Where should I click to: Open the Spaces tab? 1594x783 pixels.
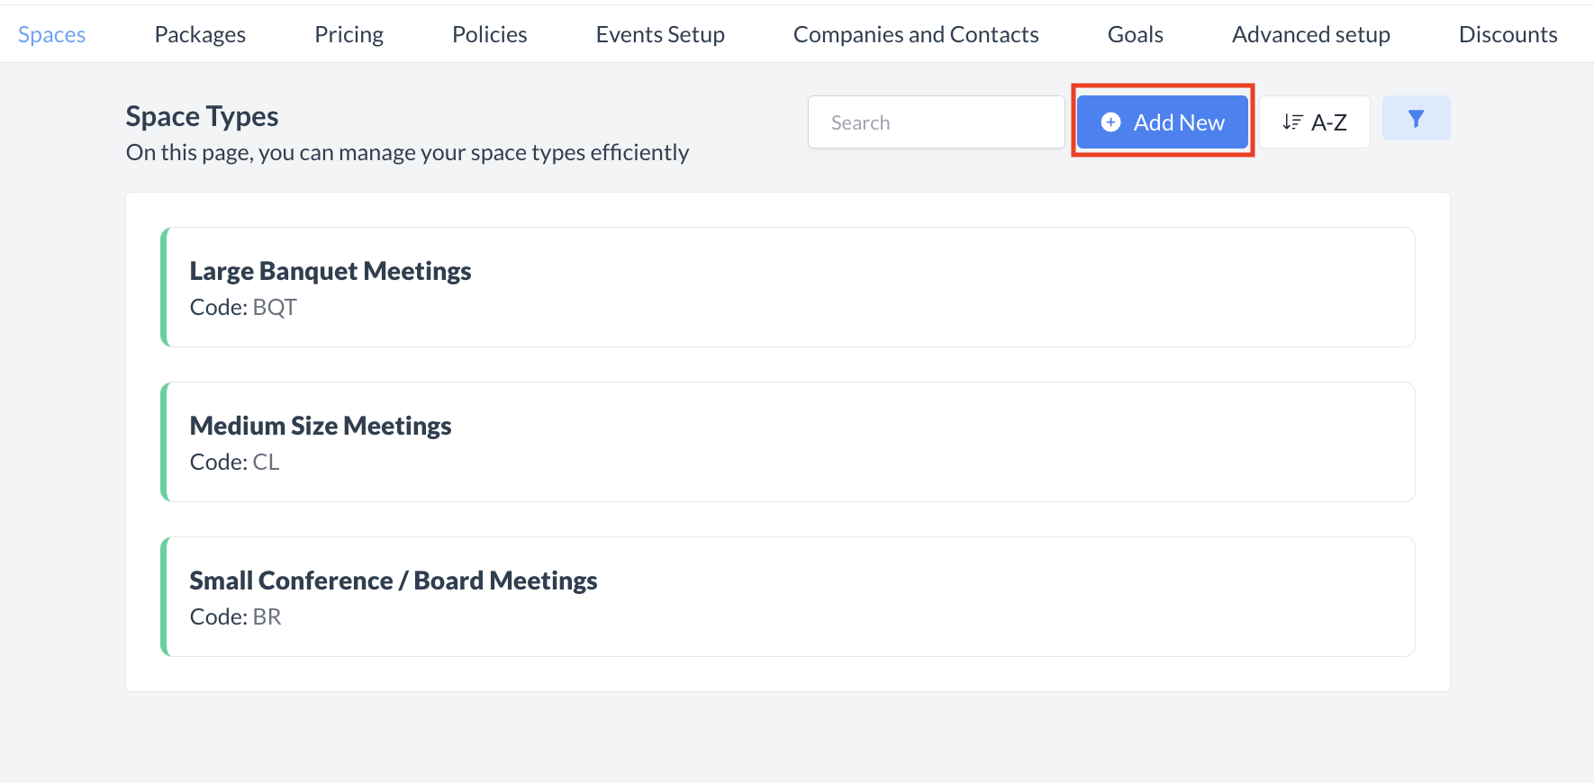tap(52, 34)
